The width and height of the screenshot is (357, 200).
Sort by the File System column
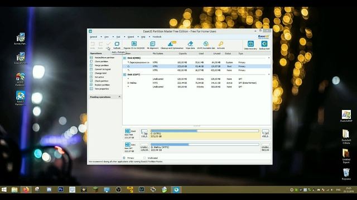[158, 53]
